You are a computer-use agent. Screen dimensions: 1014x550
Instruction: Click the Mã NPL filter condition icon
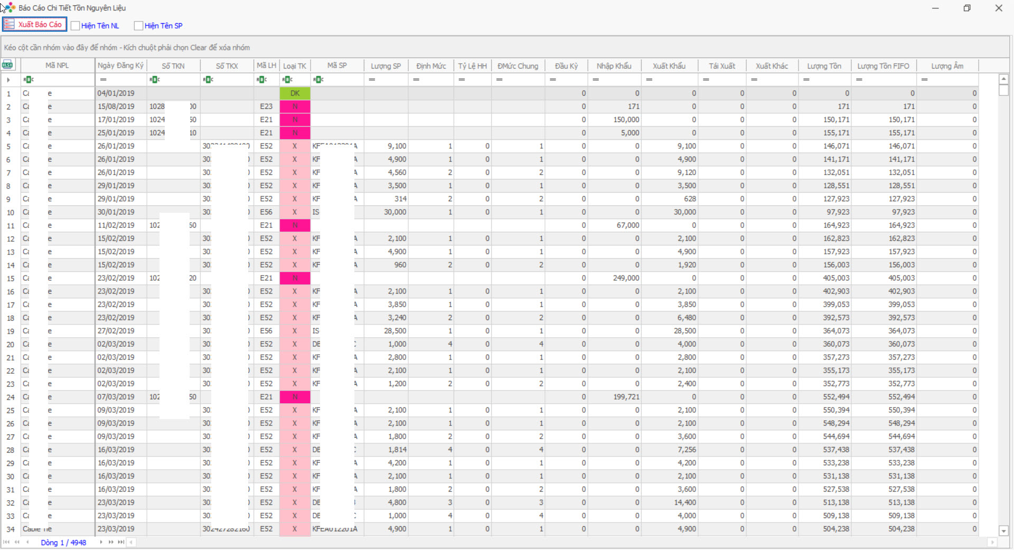click(x=29, y=80)
